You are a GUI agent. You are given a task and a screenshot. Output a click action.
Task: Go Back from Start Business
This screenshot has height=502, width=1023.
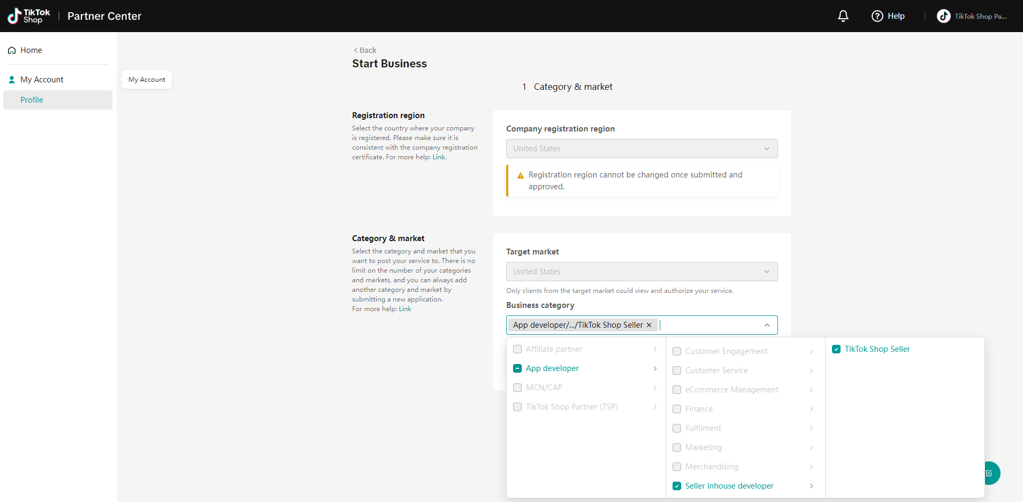tap(364, 50)
